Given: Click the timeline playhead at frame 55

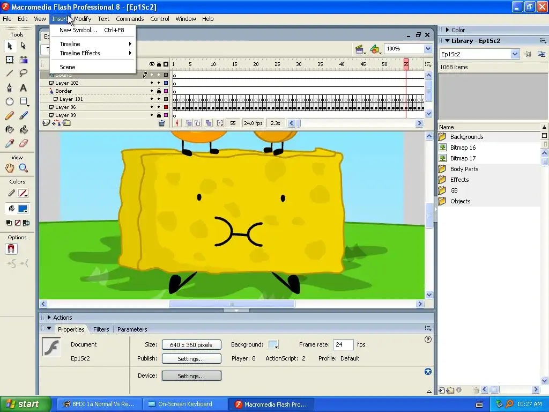Looking at the screenshot, I should 406,64.
